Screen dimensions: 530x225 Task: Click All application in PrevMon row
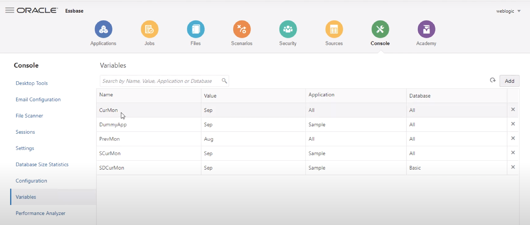(312, 139)
